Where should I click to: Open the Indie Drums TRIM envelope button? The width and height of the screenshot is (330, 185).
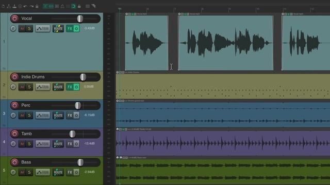pyautogui.click(x=43, y=87)
